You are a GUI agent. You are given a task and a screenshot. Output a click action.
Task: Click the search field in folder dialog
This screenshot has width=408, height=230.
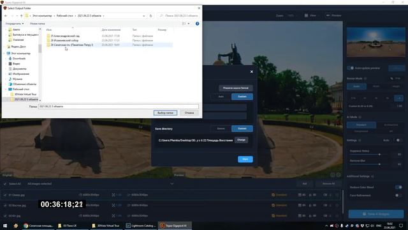coord(178,16)
